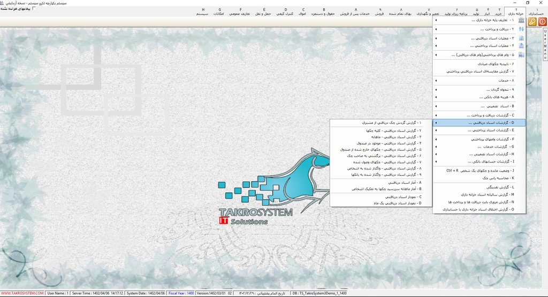Expand submenu arrow for عملیات اسناد دریافتنی
The image size is (548, 297).
pos(436,38)
